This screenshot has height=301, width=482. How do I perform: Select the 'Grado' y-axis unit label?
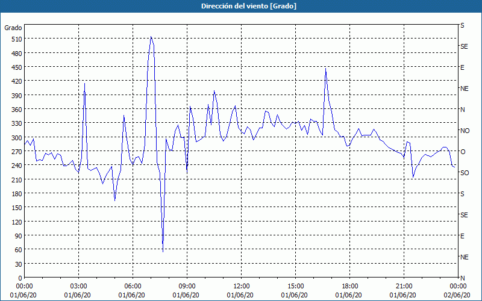click(x=13, y=28)
